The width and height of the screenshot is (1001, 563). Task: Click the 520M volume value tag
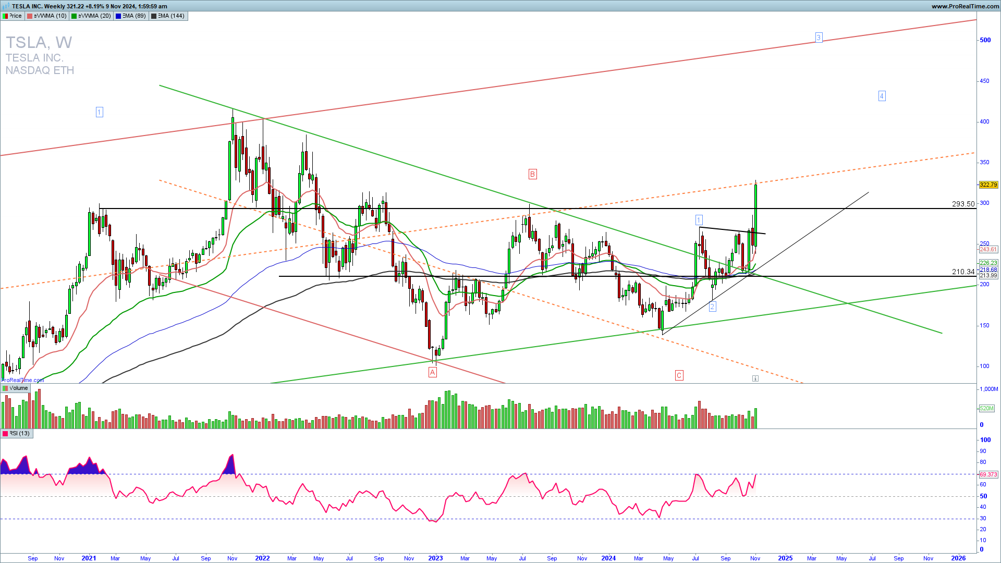986,408
